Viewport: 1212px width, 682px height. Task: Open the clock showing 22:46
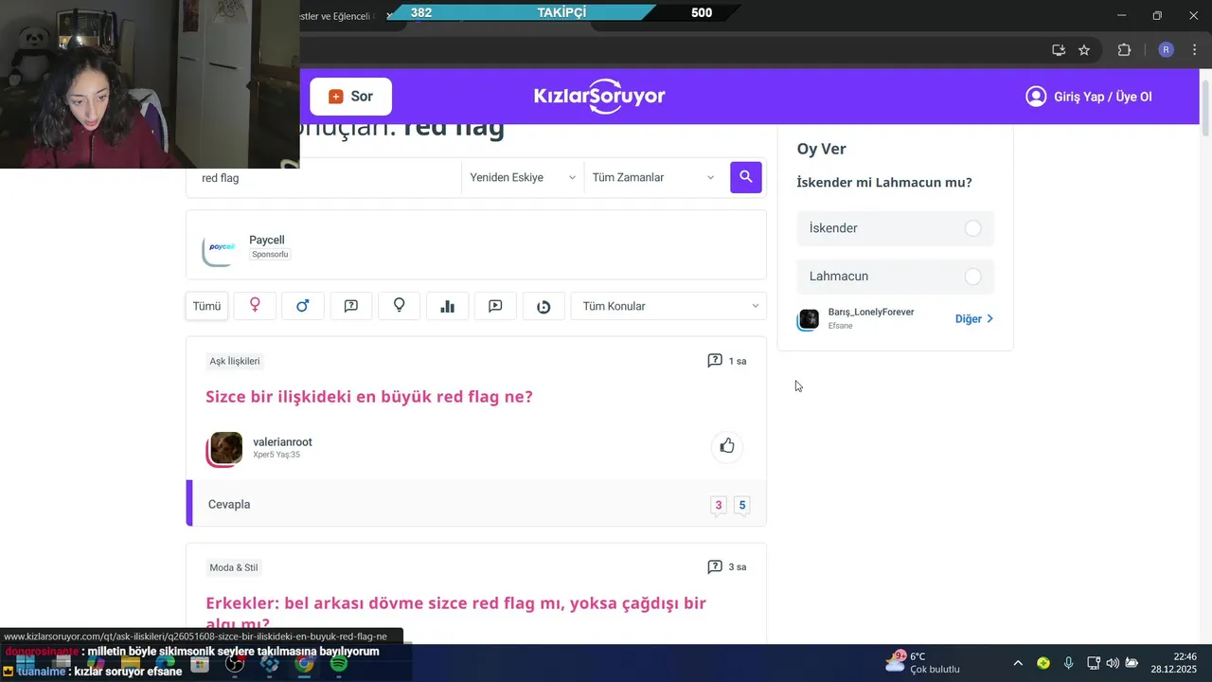pos(1174,662)
